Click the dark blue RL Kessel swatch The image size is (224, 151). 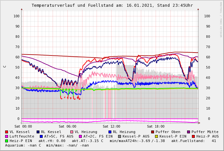point(38,132)
